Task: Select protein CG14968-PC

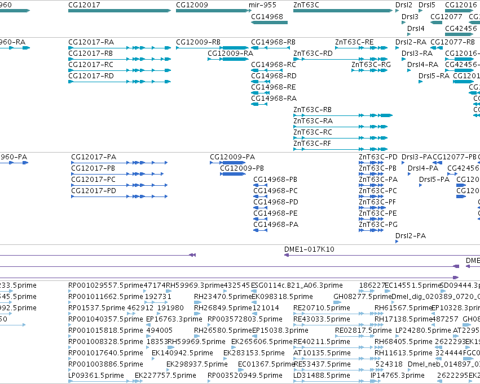Action: pyautogui.click(x=261, y=197)
